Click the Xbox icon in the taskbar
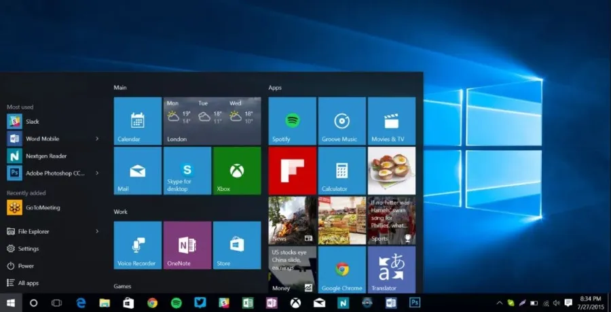 click(295, 302)
